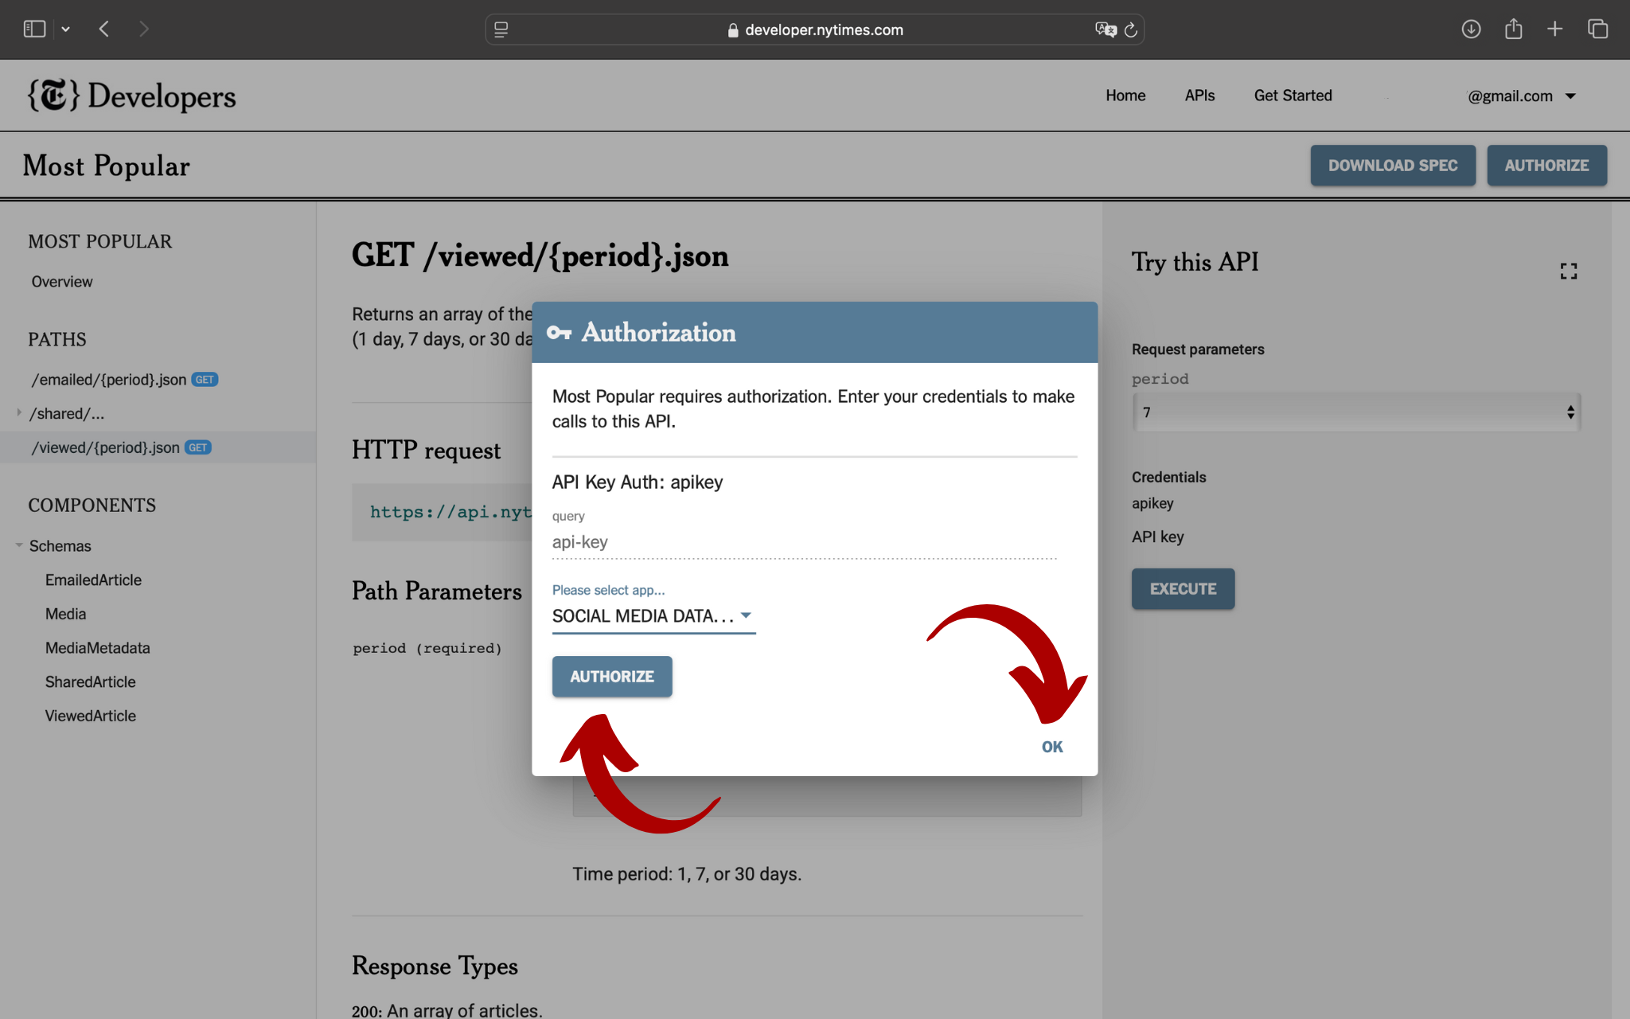1630x1019 pixels.
Task: Click AUTHORIZE in the Authorization dialog
Action: 612,677
